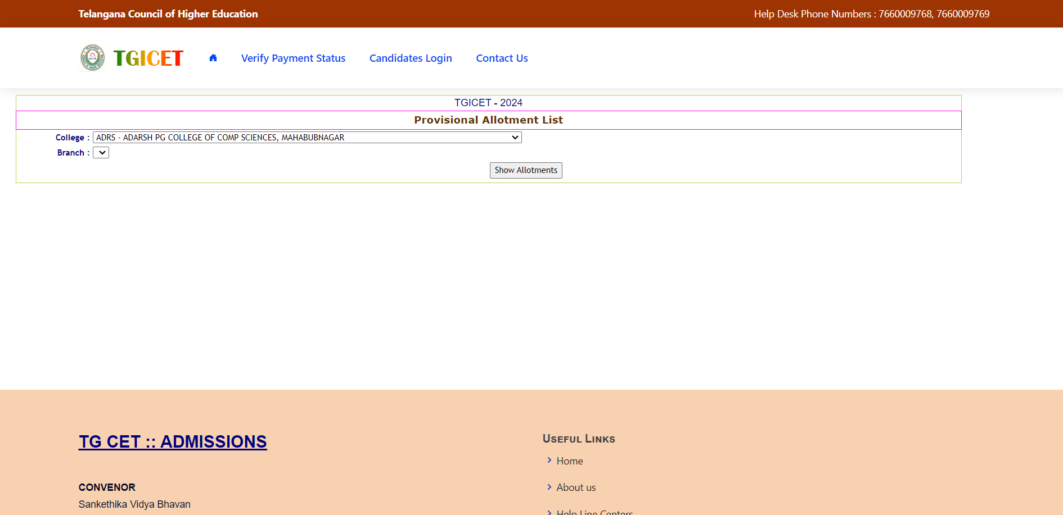Click the TGICET - 2024 title
1063x515 pixels.
488,103
